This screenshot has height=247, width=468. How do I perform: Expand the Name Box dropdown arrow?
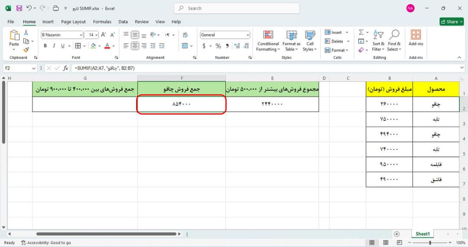click(x=33, y=68)
